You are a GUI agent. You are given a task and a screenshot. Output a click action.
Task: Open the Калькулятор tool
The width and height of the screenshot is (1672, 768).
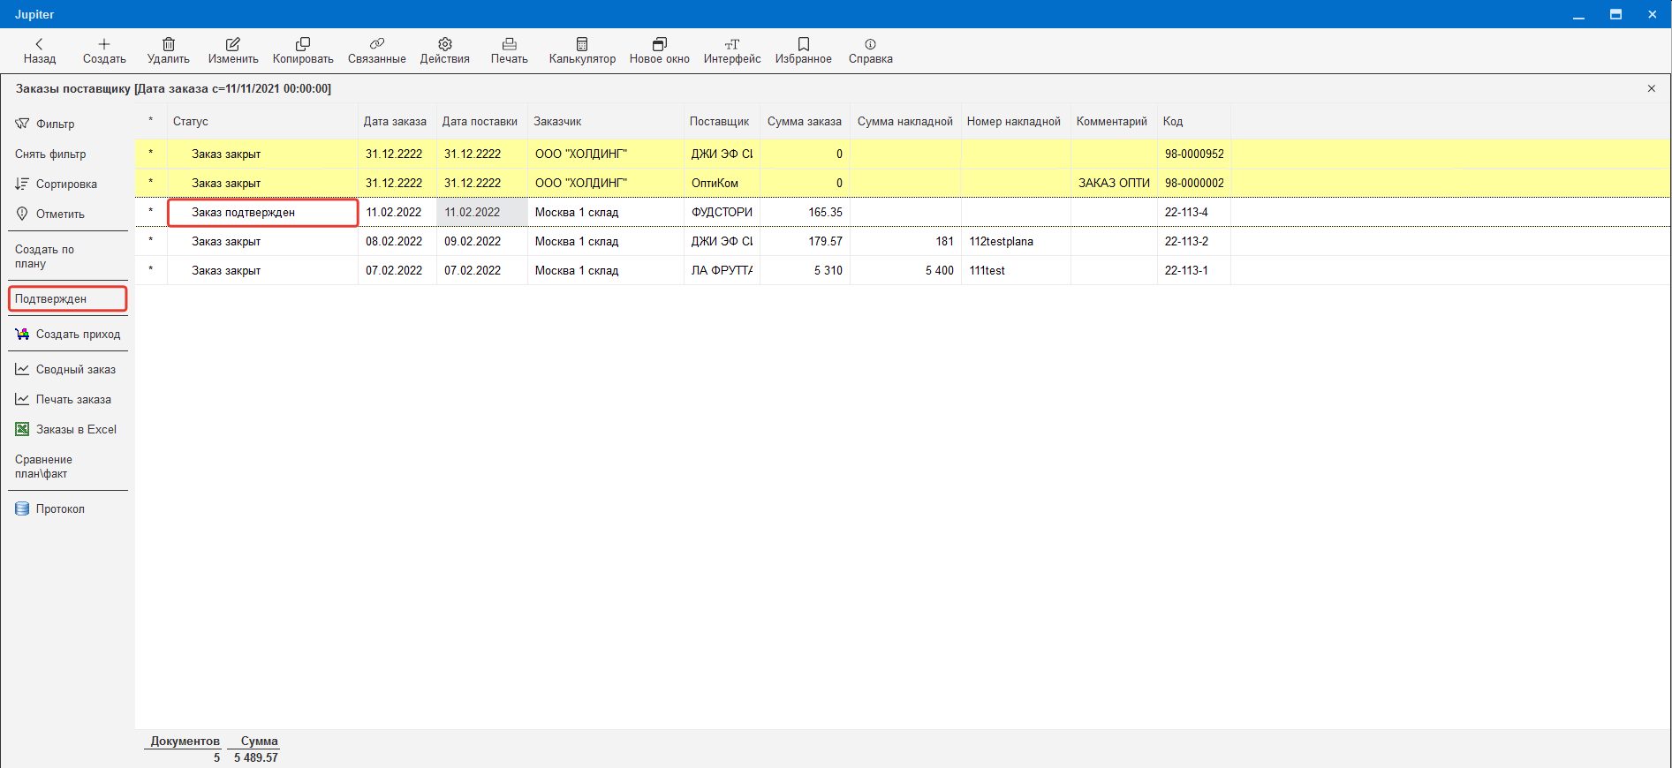coord(582,51)
